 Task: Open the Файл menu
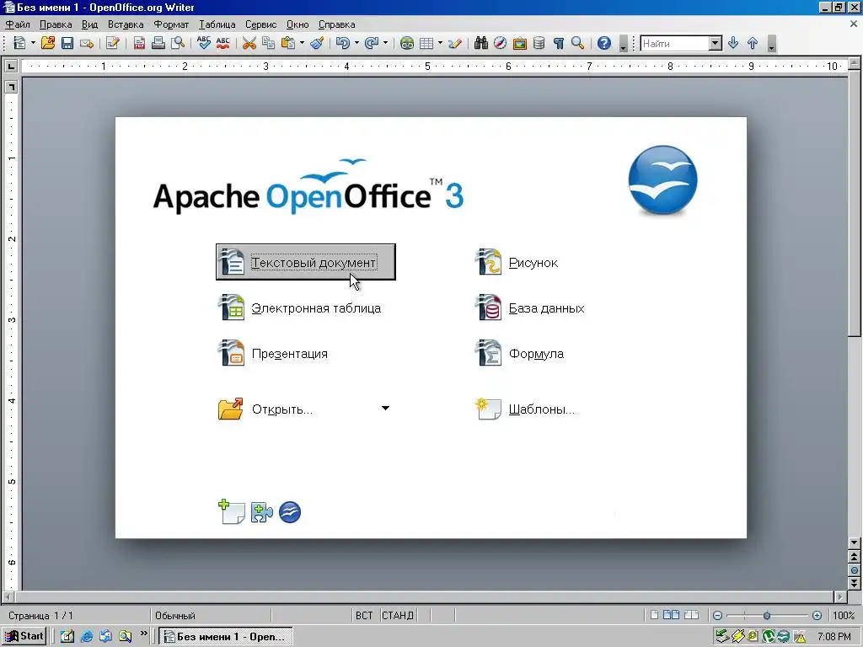18,24
